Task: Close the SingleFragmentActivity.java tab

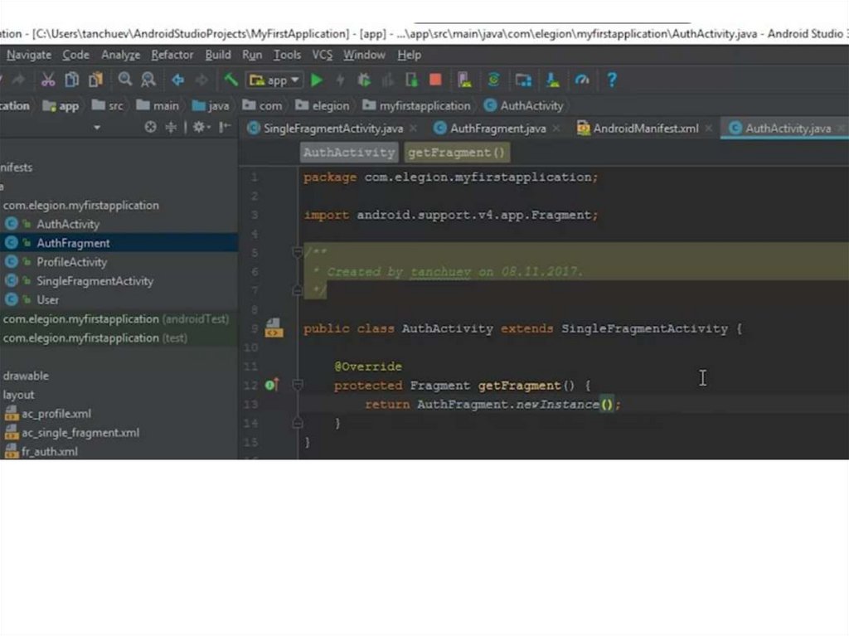Action: pos(413,129)
